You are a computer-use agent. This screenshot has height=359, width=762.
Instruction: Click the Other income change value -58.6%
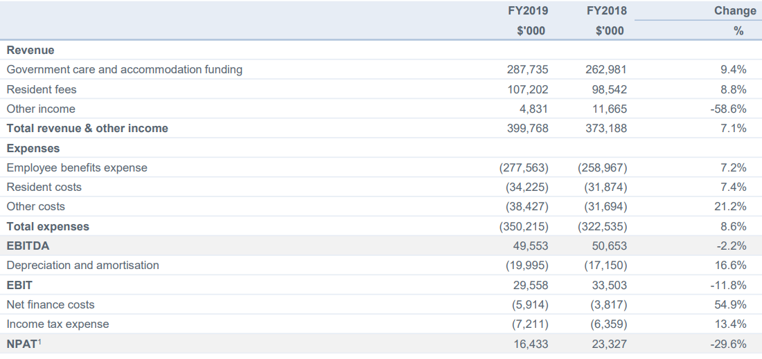coord(728,109)
